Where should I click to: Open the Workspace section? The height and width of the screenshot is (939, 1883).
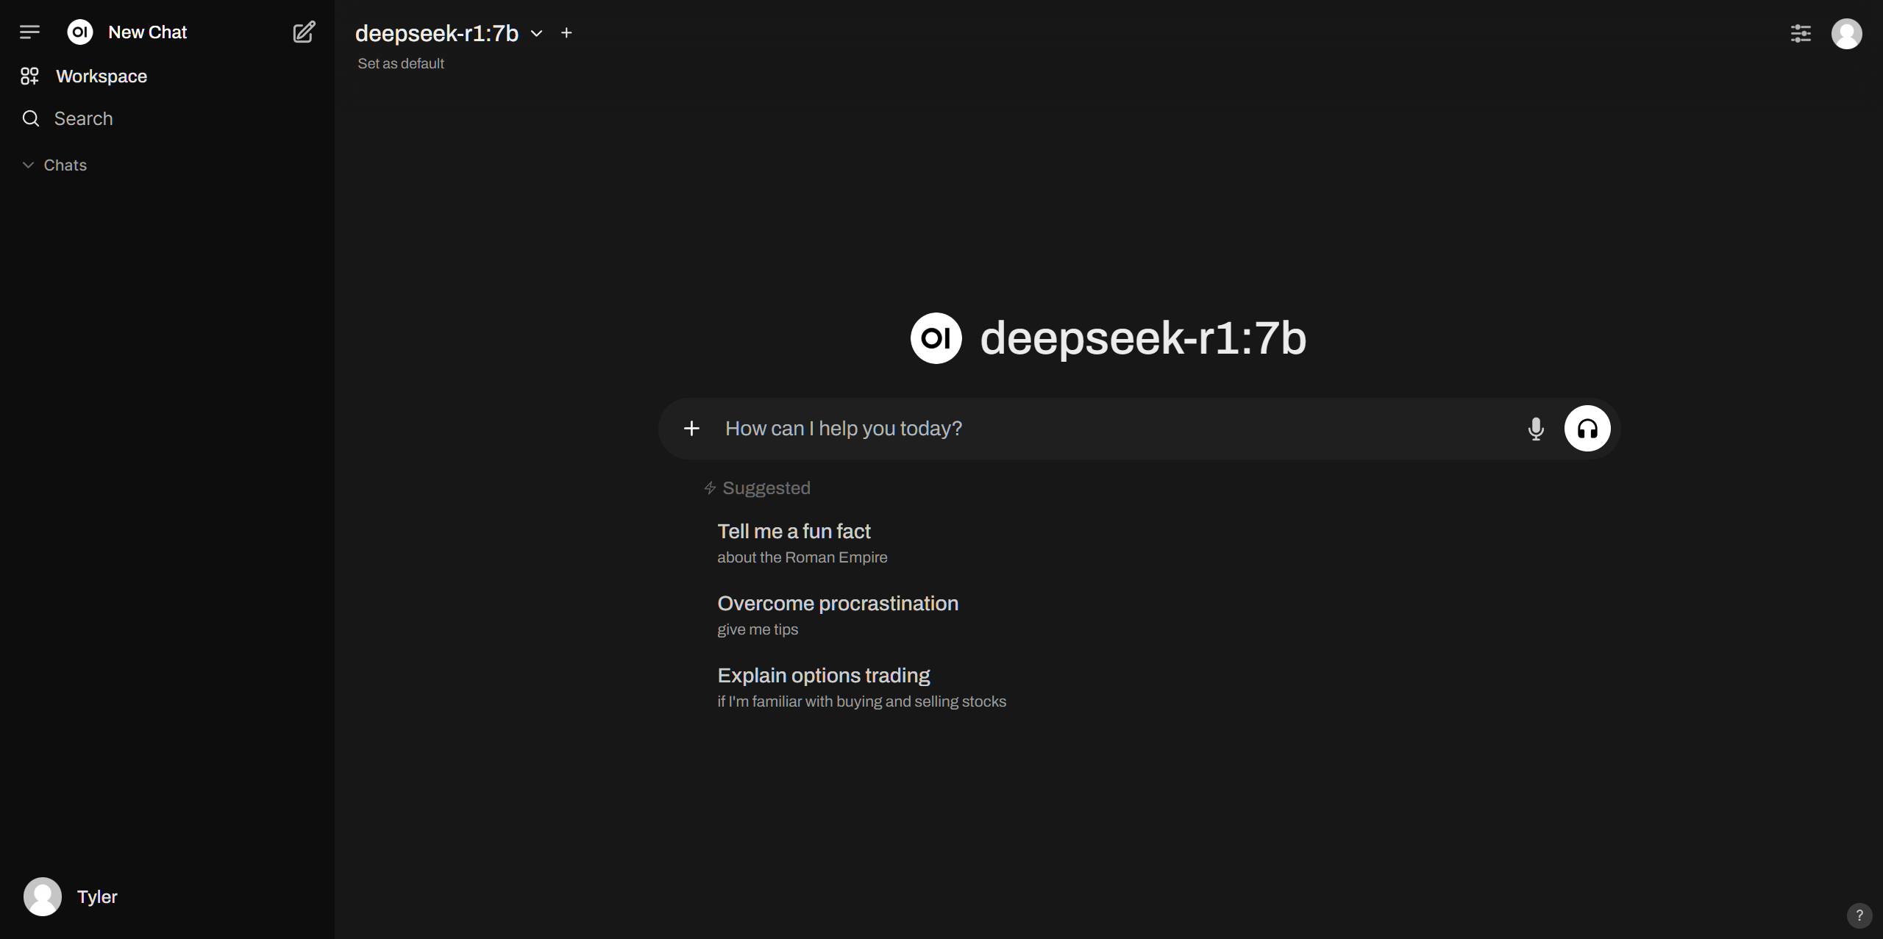[101, 76]
